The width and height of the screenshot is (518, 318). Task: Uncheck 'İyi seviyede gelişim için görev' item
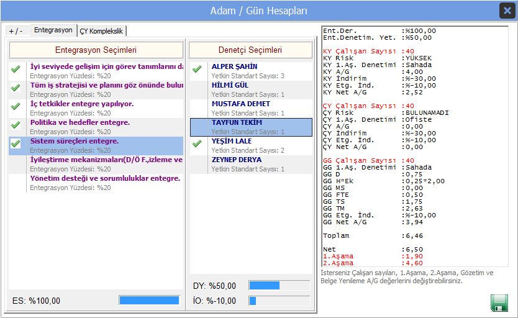[16, 69]
